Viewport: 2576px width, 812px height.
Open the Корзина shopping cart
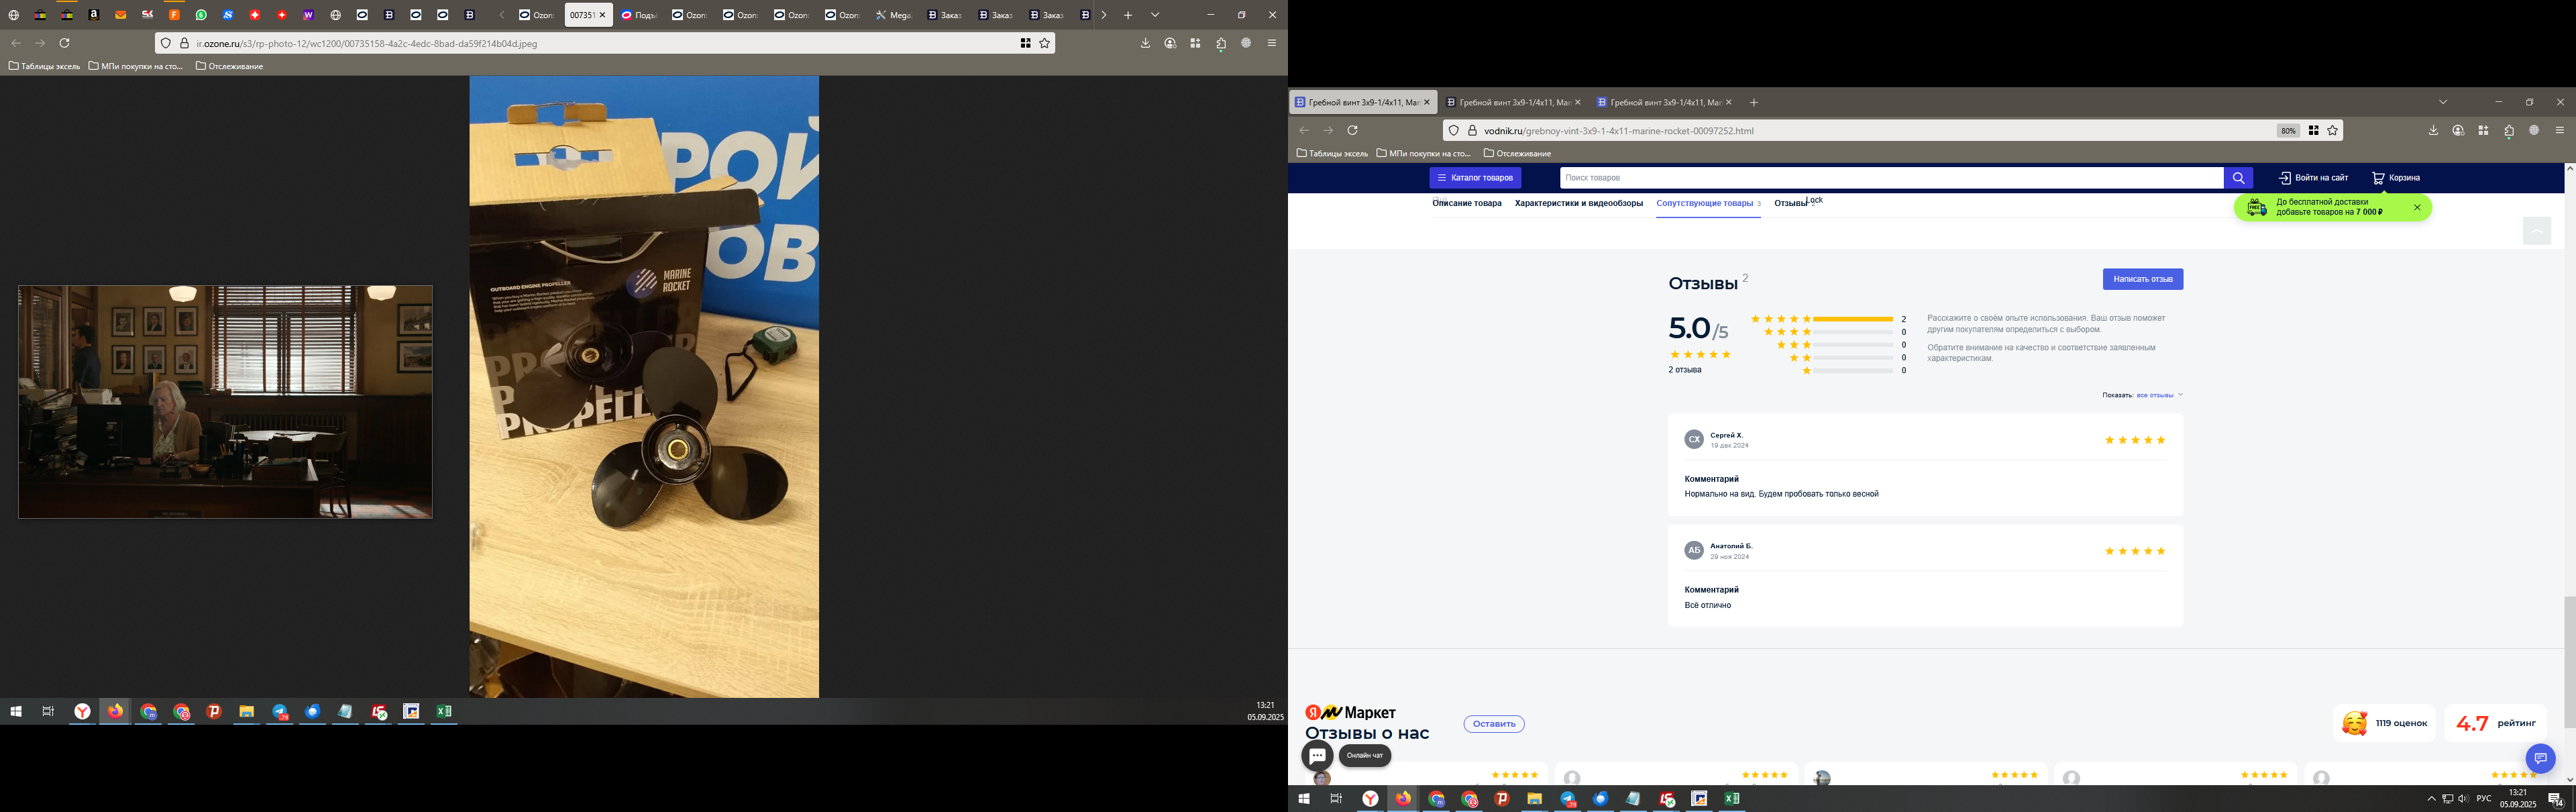2396,178
